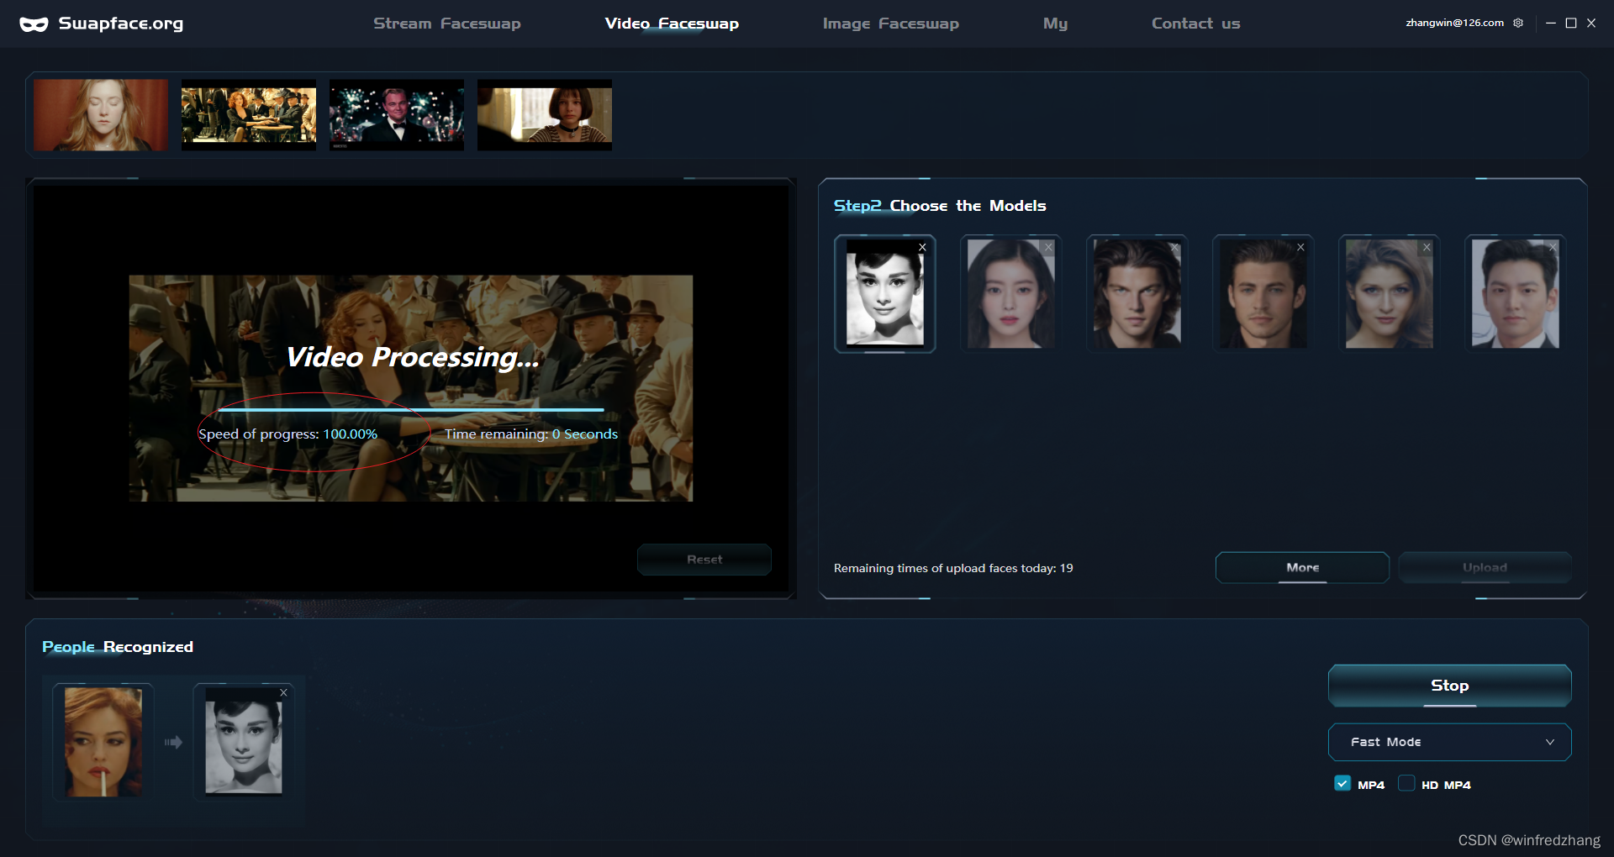Click the 'Step2 Choose the Models' heading
The height and width of the screenshot is (857, 1614).
coord(940,206)
